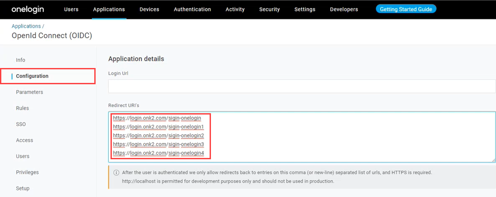Select the Access sidebar tab
This screenshot has width=496, height=197.
(x=25, y=140)
